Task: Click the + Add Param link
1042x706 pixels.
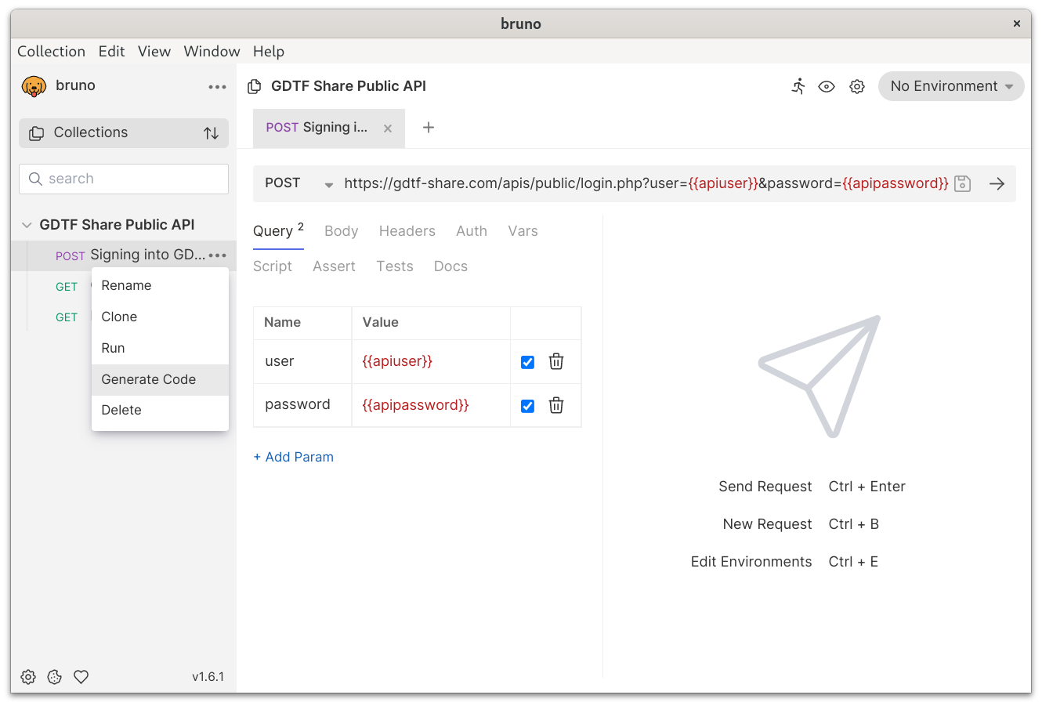Action: pyautogui.click(x=294, y=457)
